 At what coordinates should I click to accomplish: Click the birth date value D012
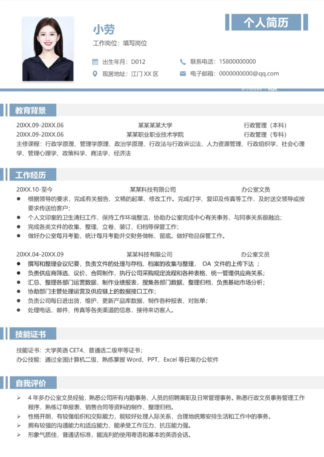[138, 62]
